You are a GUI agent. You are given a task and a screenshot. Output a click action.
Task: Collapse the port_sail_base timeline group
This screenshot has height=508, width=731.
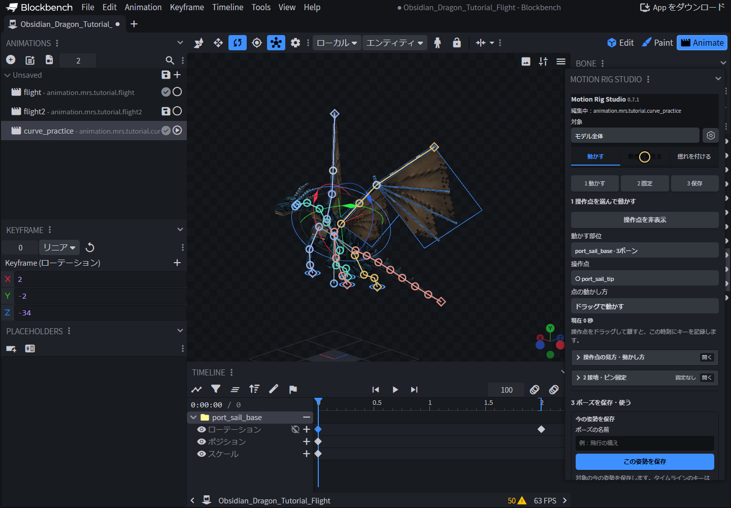point(193,418)
